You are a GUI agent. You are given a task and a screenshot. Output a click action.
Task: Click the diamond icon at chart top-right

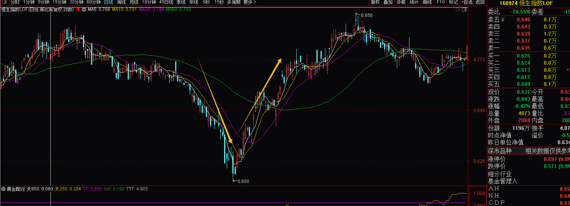point(457,10)
